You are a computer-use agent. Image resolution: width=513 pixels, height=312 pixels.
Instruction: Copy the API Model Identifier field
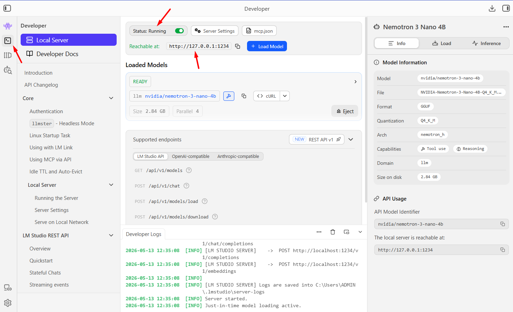(x=503, y=224)
